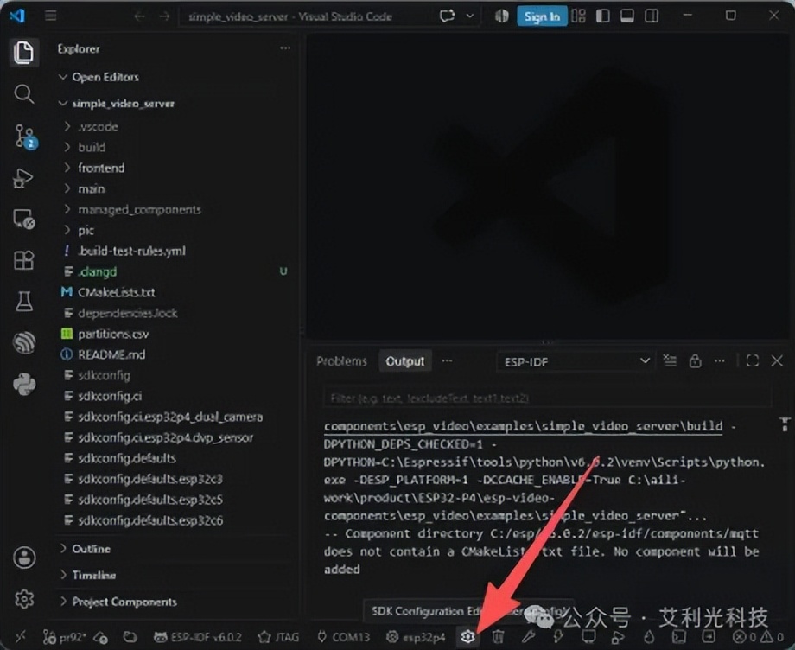
Task: Expand the Outline section
Action: 92,549
